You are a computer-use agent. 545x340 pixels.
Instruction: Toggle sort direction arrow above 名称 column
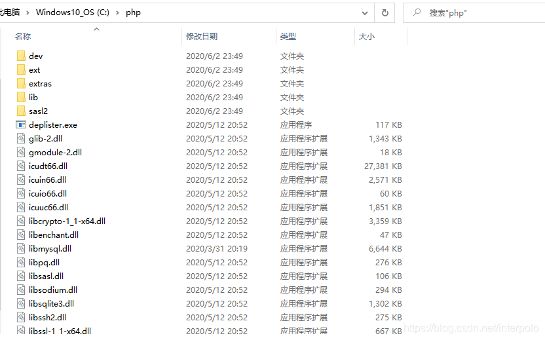(97, 29)
